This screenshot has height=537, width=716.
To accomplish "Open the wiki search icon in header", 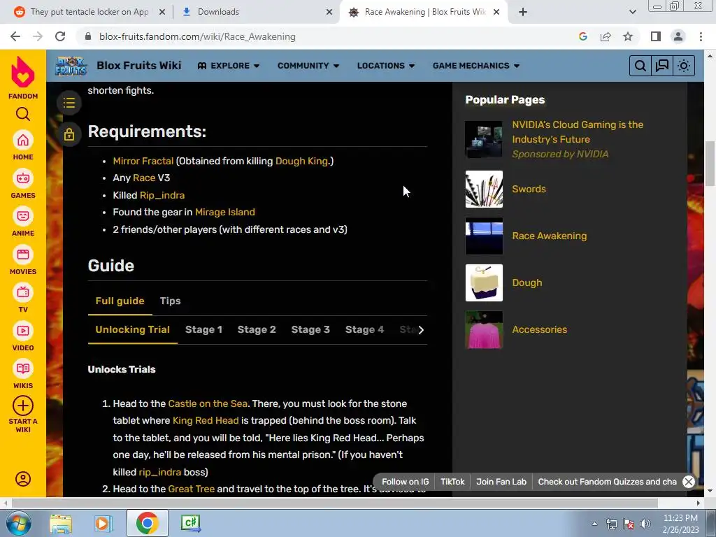I will click(640, 66).
